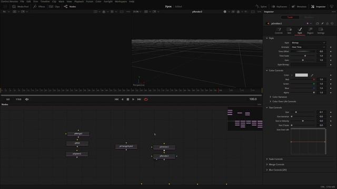Toggle keyframe dot for Size
Screen dimensions: 337x189
331,112
